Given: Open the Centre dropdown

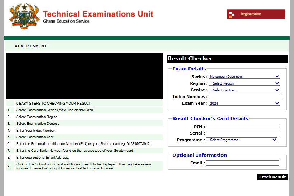Looking at the screenshot, I should pyautogui.click(x=244, y=90).
